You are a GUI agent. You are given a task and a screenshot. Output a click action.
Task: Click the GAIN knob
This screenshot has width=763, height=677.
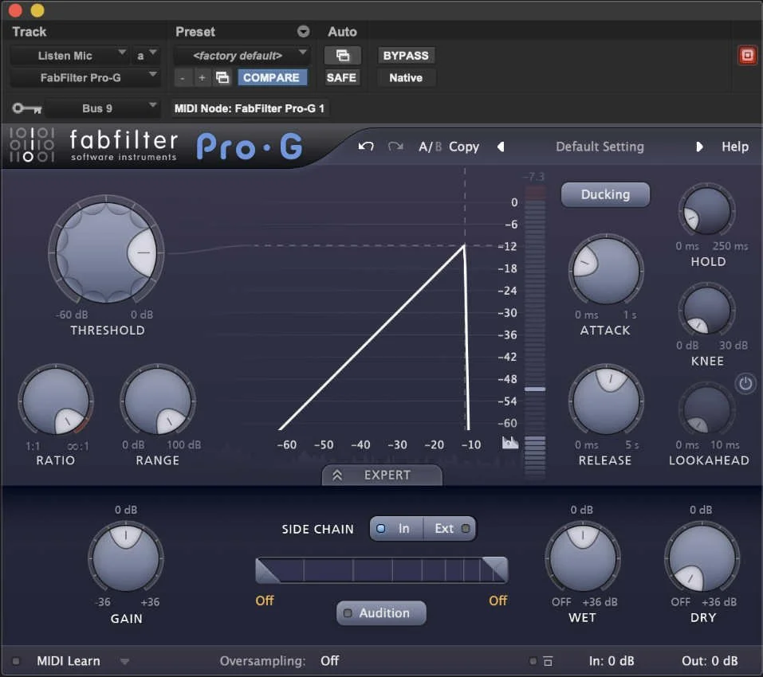[125, 558]
